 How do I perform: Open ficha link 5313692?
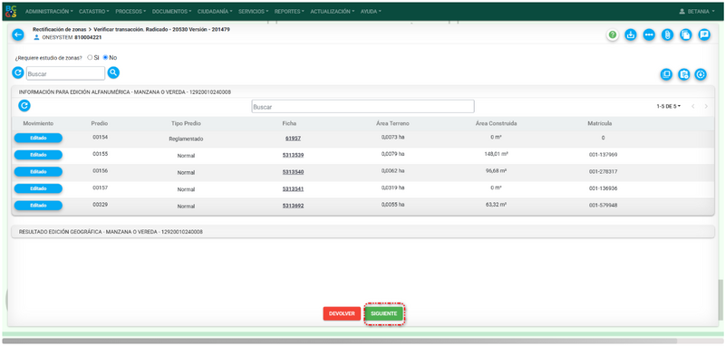[x=293, y=206]
